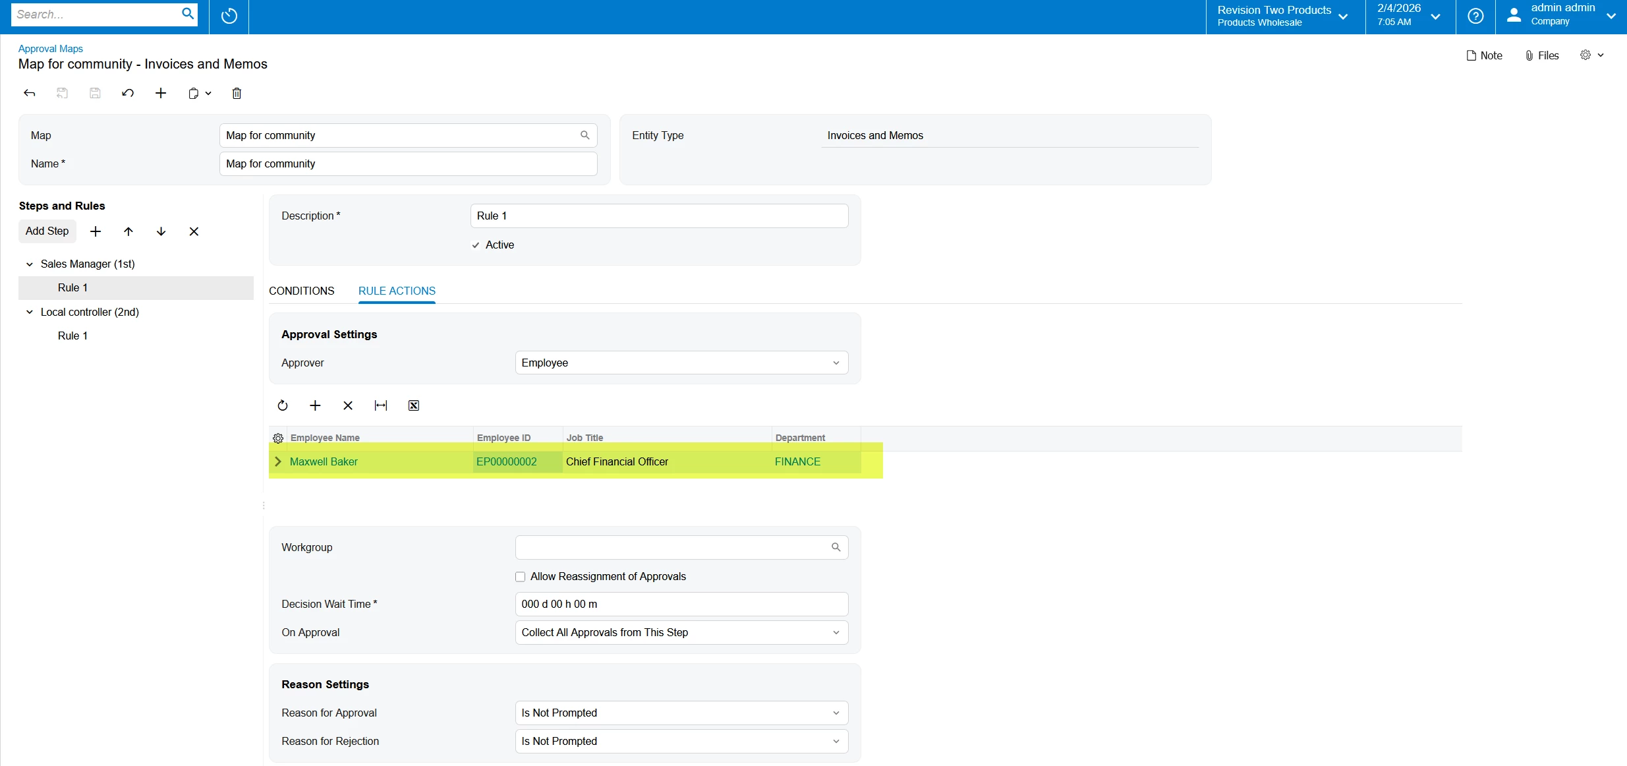Viewport: 1627px width, 766px height.
Task: Move the selected rule up with the arrow icon
Action: 128,231
